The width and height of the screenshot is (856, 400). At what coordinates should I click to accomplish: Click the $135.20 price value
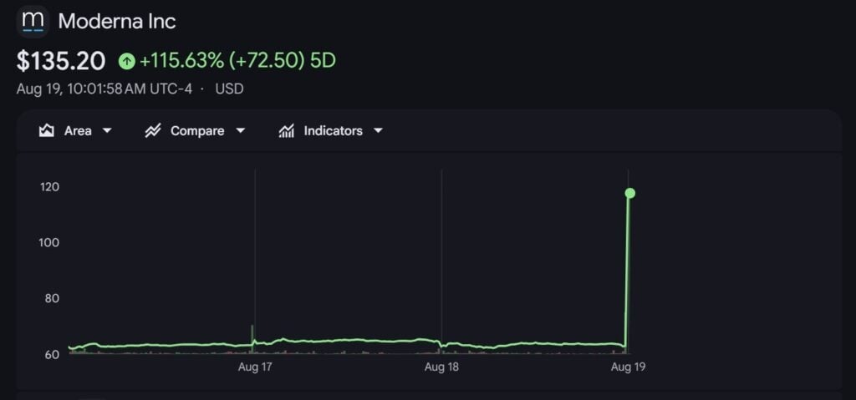point(60,61)
